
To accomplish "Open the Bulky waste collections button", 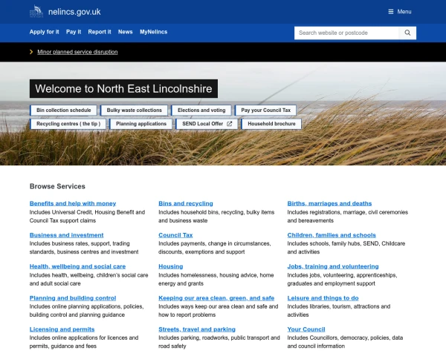I will [x=134, y=110].
